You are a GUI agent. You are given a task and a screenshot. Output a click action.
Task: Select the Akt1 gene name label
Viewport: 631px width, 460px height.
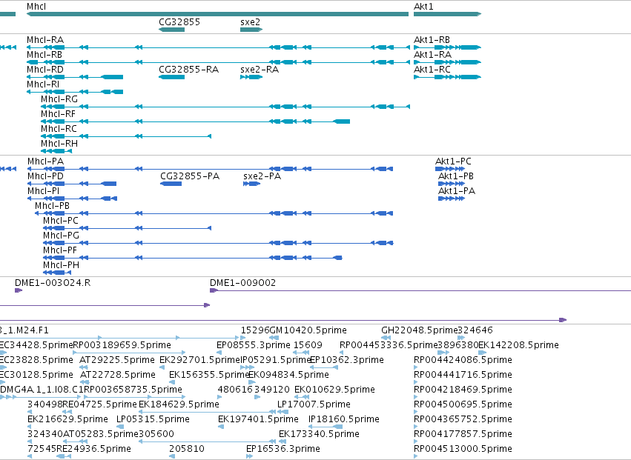(x=423, y=7)
